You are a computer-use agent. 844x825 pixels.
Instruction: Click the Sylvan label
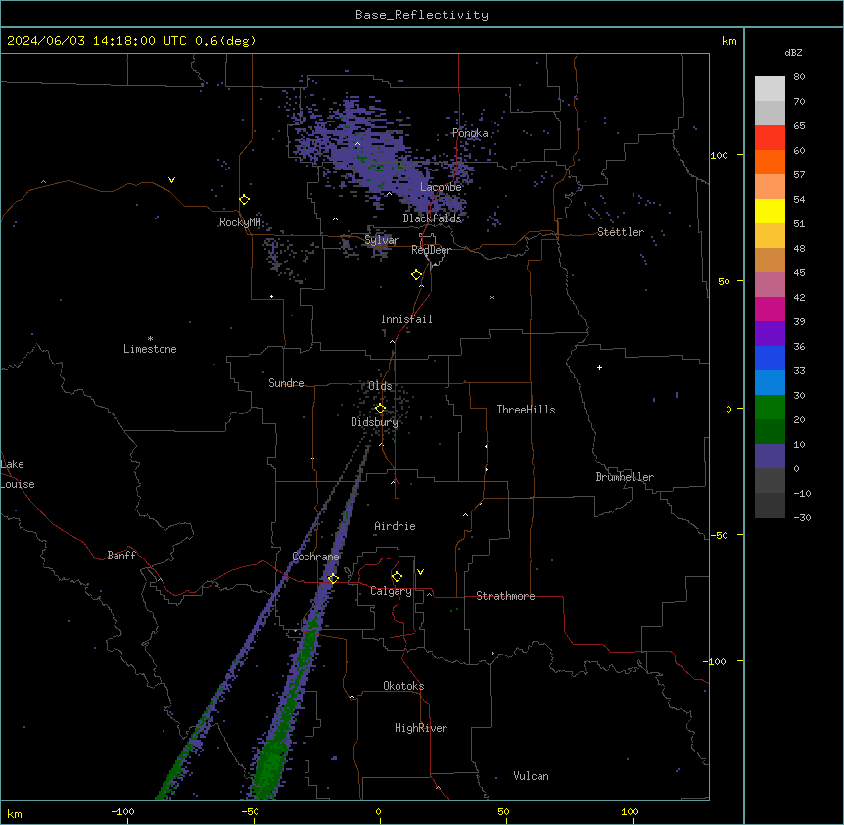382,240
